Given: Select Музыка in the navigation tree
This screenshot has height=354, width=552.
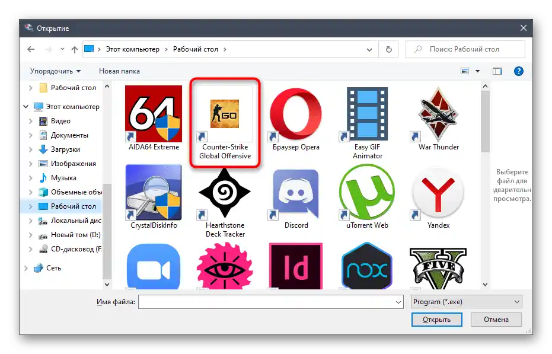Looking at the screenshot, I should [65, 178].
